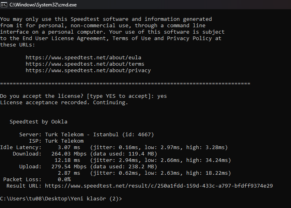
Task: Click the Upload 279.54 Mbps value
Action: click(69, 166)
